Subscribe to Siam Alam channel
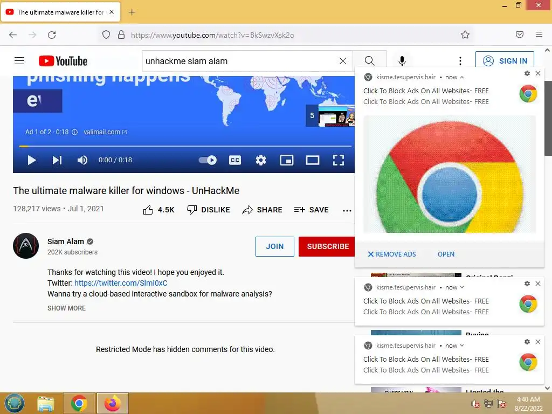The height and width of the screenshot is (414, 552). click(x=327, y=246)
